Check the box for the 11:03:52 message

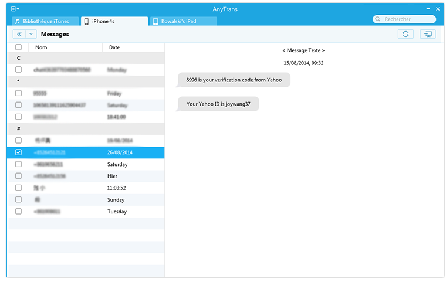pos(19,188)
